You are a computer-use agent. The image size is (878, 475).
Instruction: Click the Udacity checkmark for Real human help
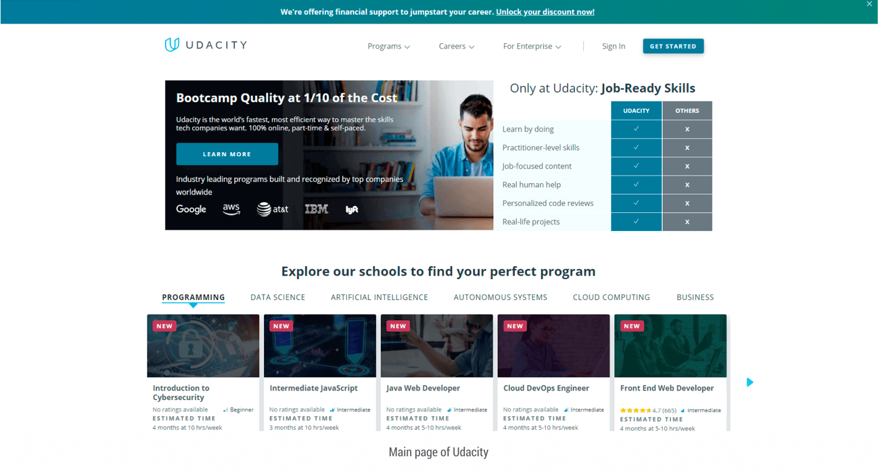point(636,184)
